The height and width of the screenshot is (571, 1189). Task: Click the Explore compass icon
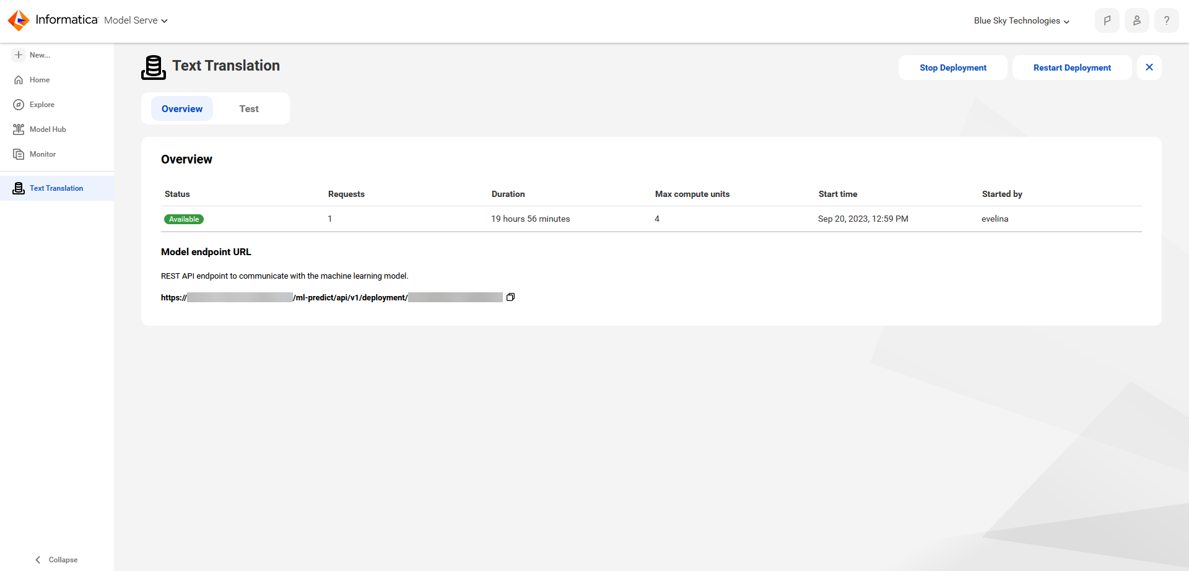pyautogui.click(x=19, y=105)
